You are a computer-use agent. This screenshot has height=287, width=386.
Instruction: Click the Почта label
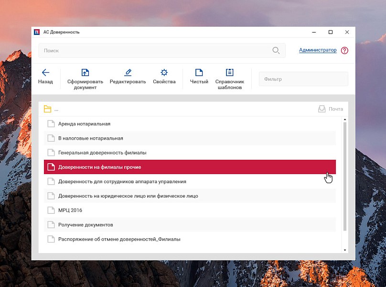pyautogui.click(x=336, y=109)
